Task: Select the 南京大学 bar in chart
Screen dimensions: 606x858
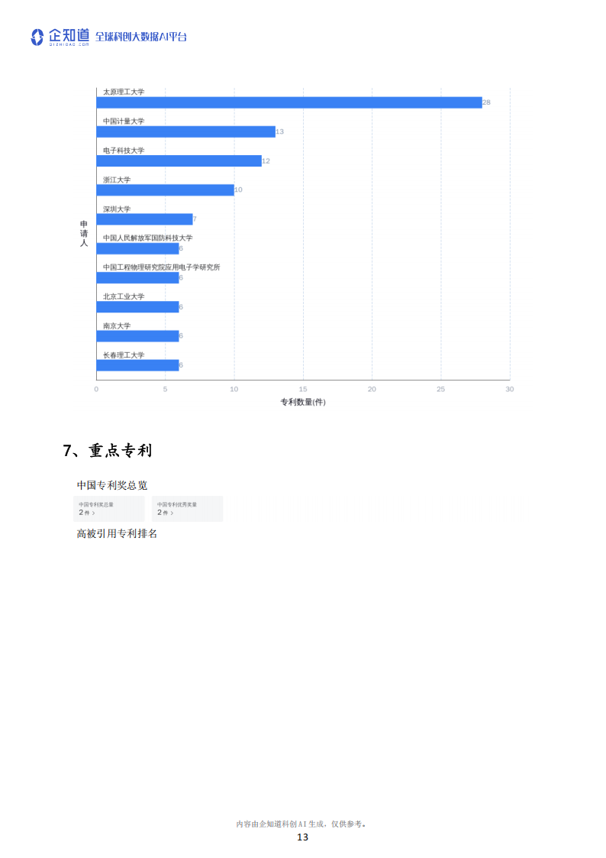Action: (x=137, y=335)
